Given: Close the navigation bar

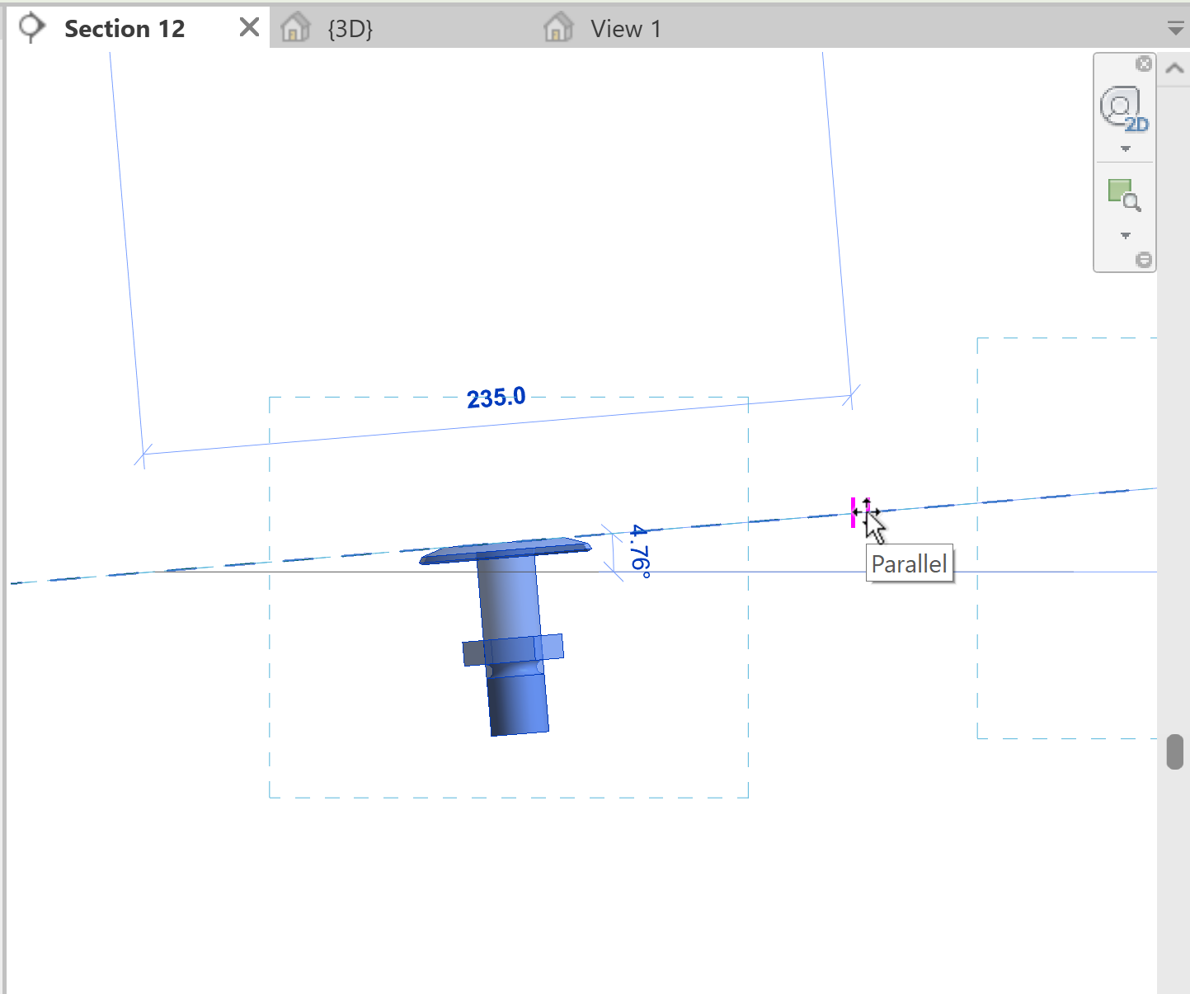Looking at the screenshot, I should coord(1144,64).
